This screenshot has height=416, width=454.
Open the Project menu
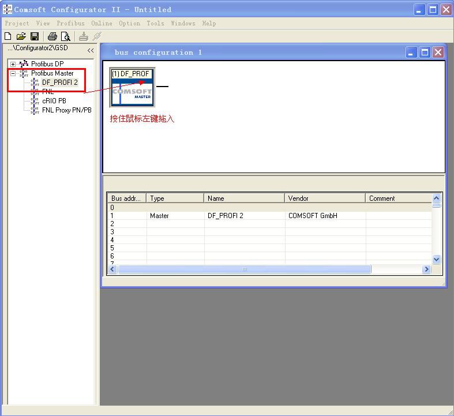pyautogui.click(x=17, y=23)
